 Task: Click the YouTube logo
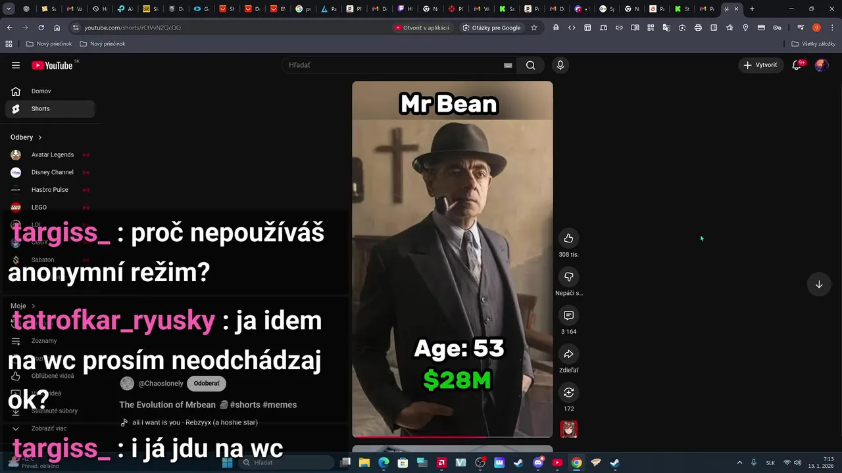click(x=52, y=65)
